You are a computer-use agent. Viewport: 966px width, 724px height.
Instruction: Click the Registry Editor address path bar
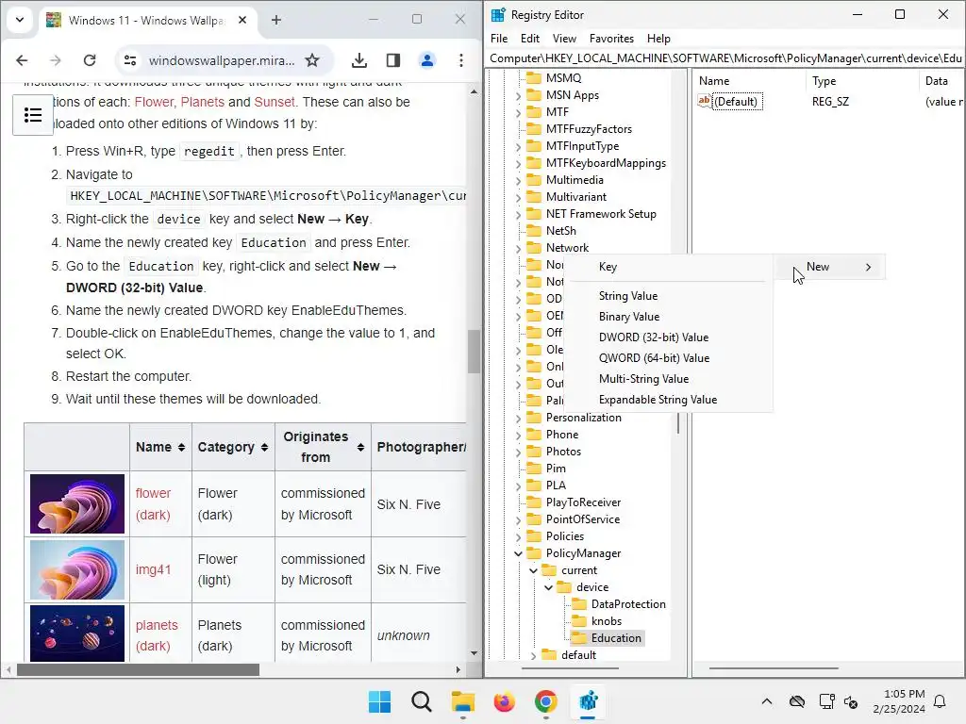tap(725, 58)
